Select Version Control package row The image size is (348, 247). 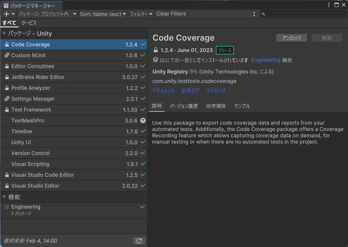point(74,153)
